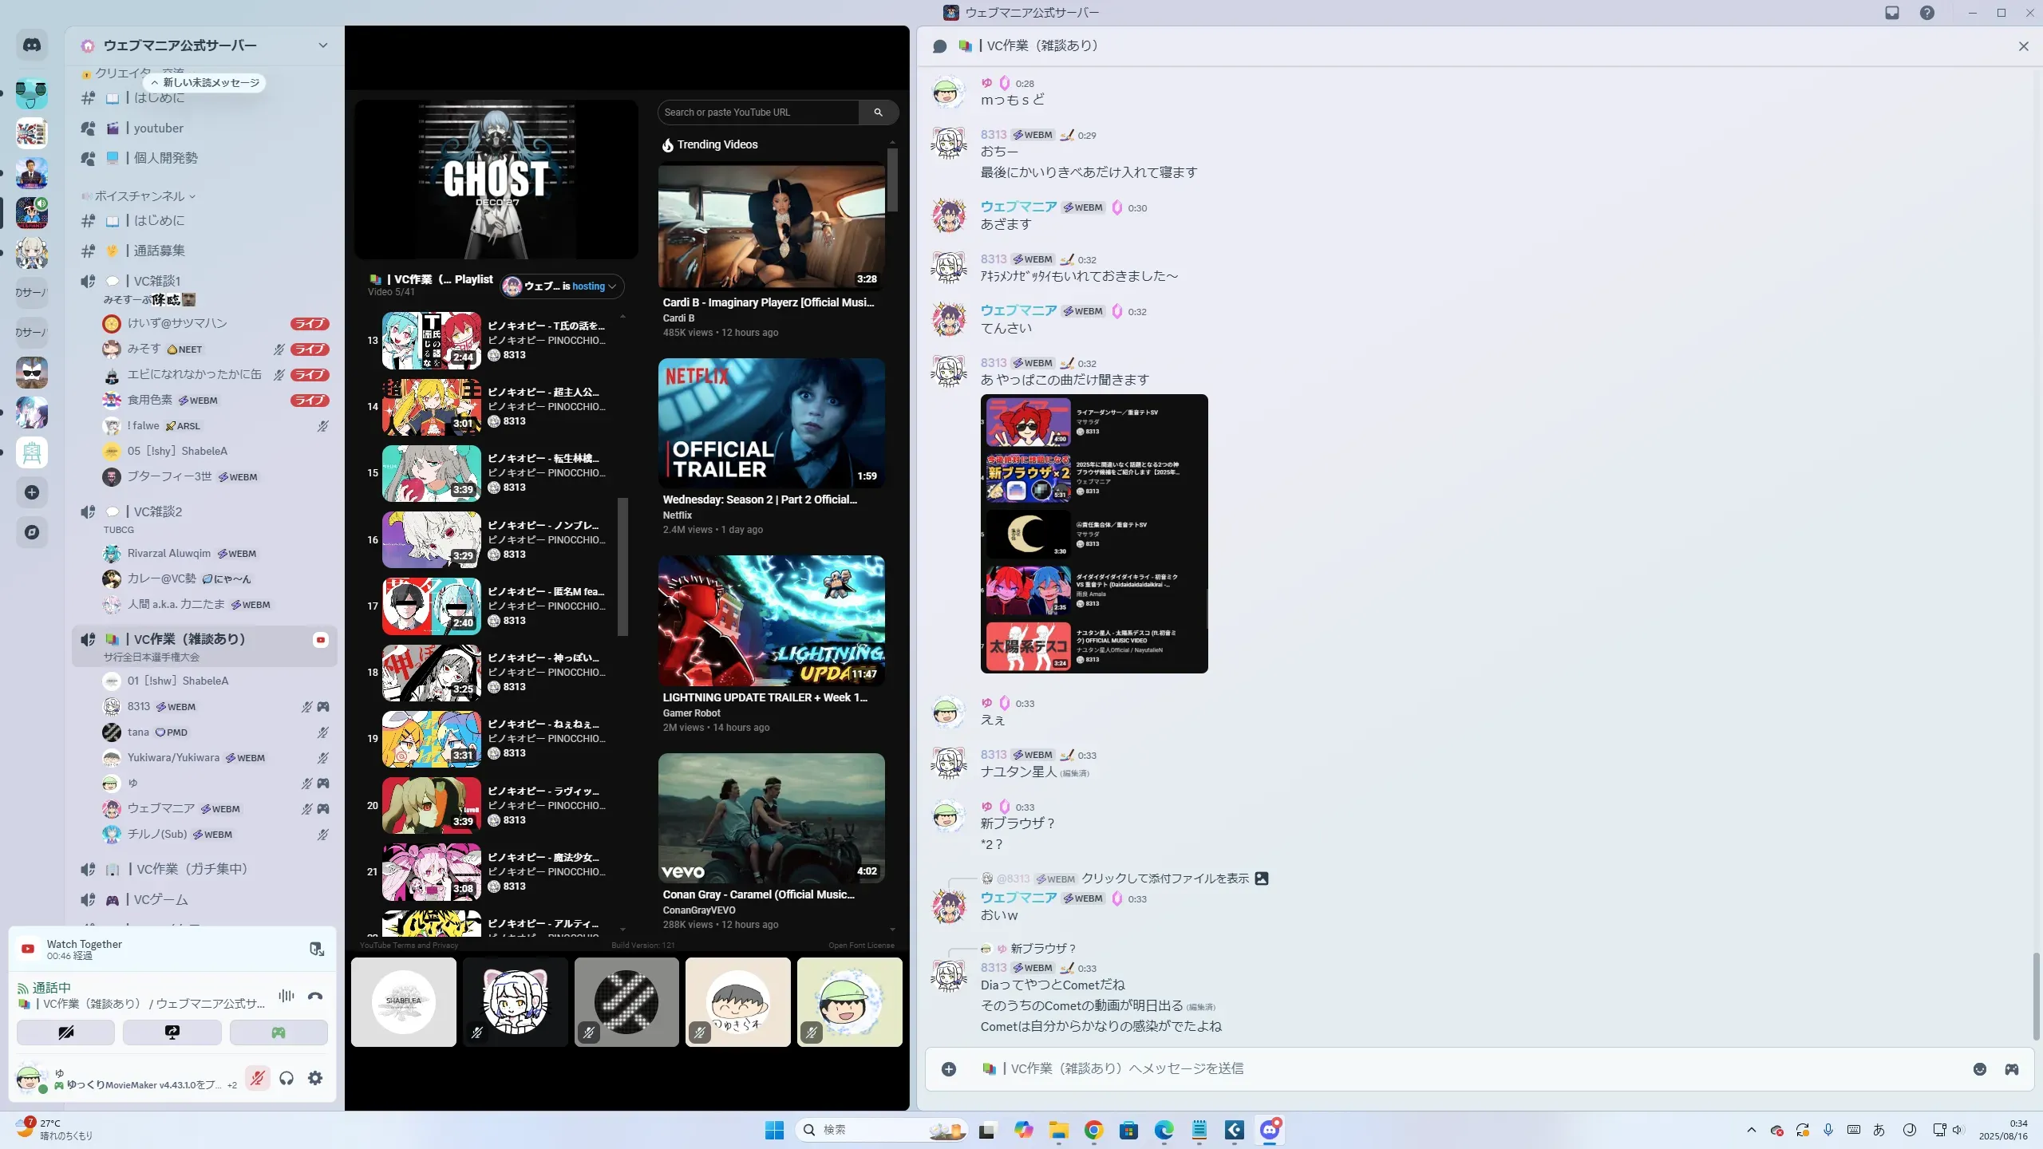Add a server with plus icon

pos(32,492)
